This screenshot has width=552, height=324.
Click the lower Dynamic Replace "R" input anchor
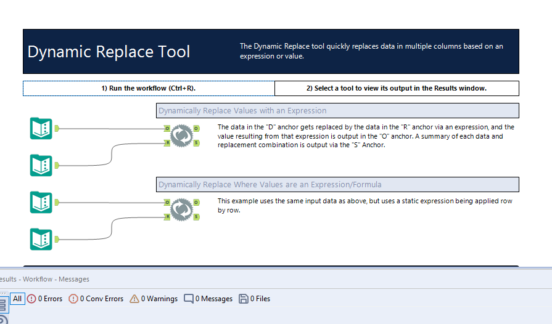(167, 217)
